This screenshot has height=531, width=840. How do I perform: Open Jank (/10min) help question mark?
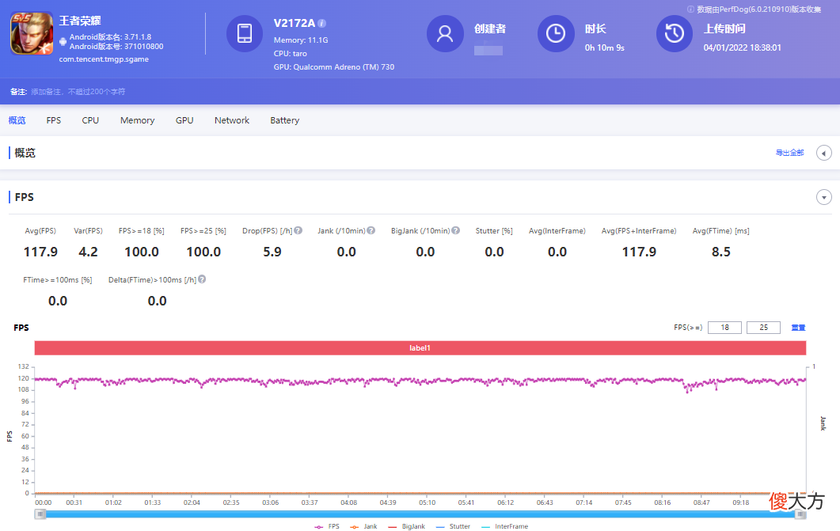pos(371,230)
